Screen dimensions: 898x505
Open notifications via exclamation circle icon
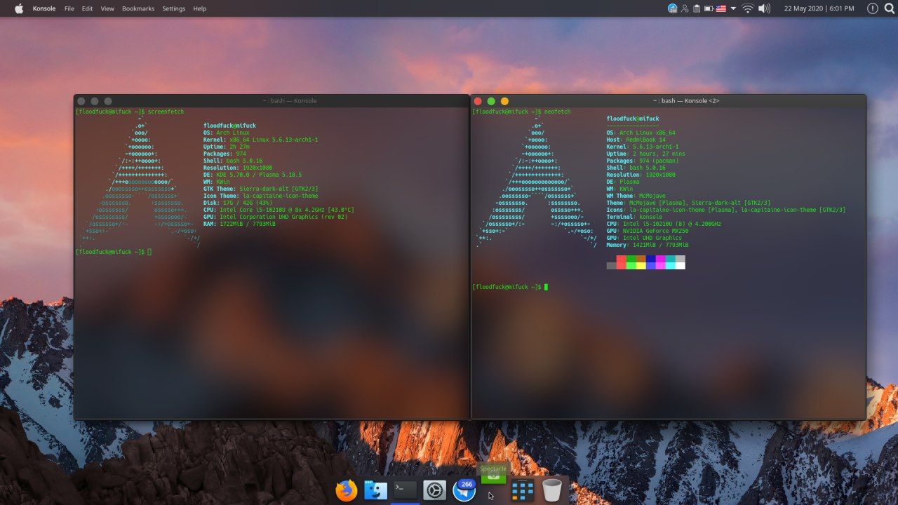coord(873,8)
